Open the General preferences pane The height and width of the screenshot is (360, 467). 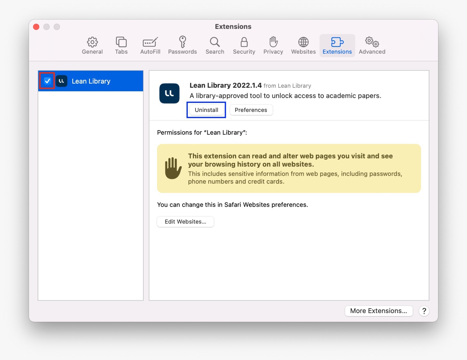pos(92,46)
